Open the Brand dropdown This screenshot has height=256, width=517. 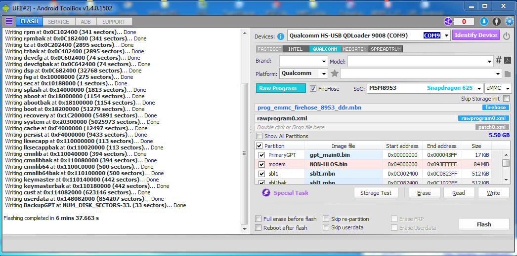click(324, 62)
